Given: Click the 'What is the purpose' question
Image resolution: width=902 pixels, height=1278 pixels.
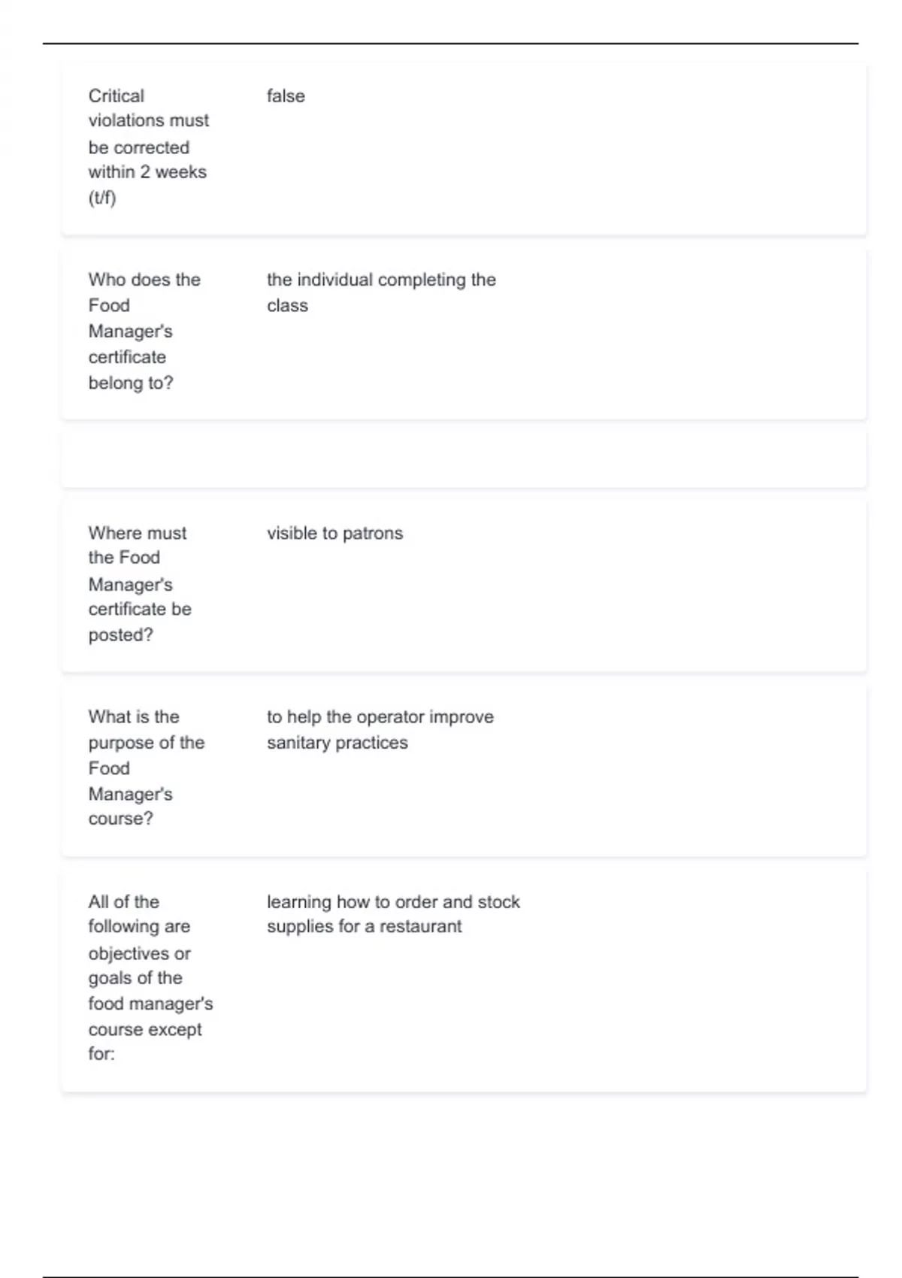Looking at the screenshot, I should [147, 730].
